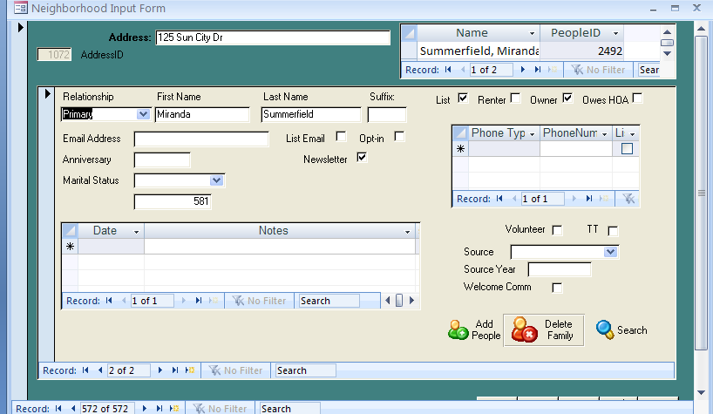The width and height of the screenshot is (713, 414).
Task: Open the Relationship dropdown
Action: coord(143,114)
